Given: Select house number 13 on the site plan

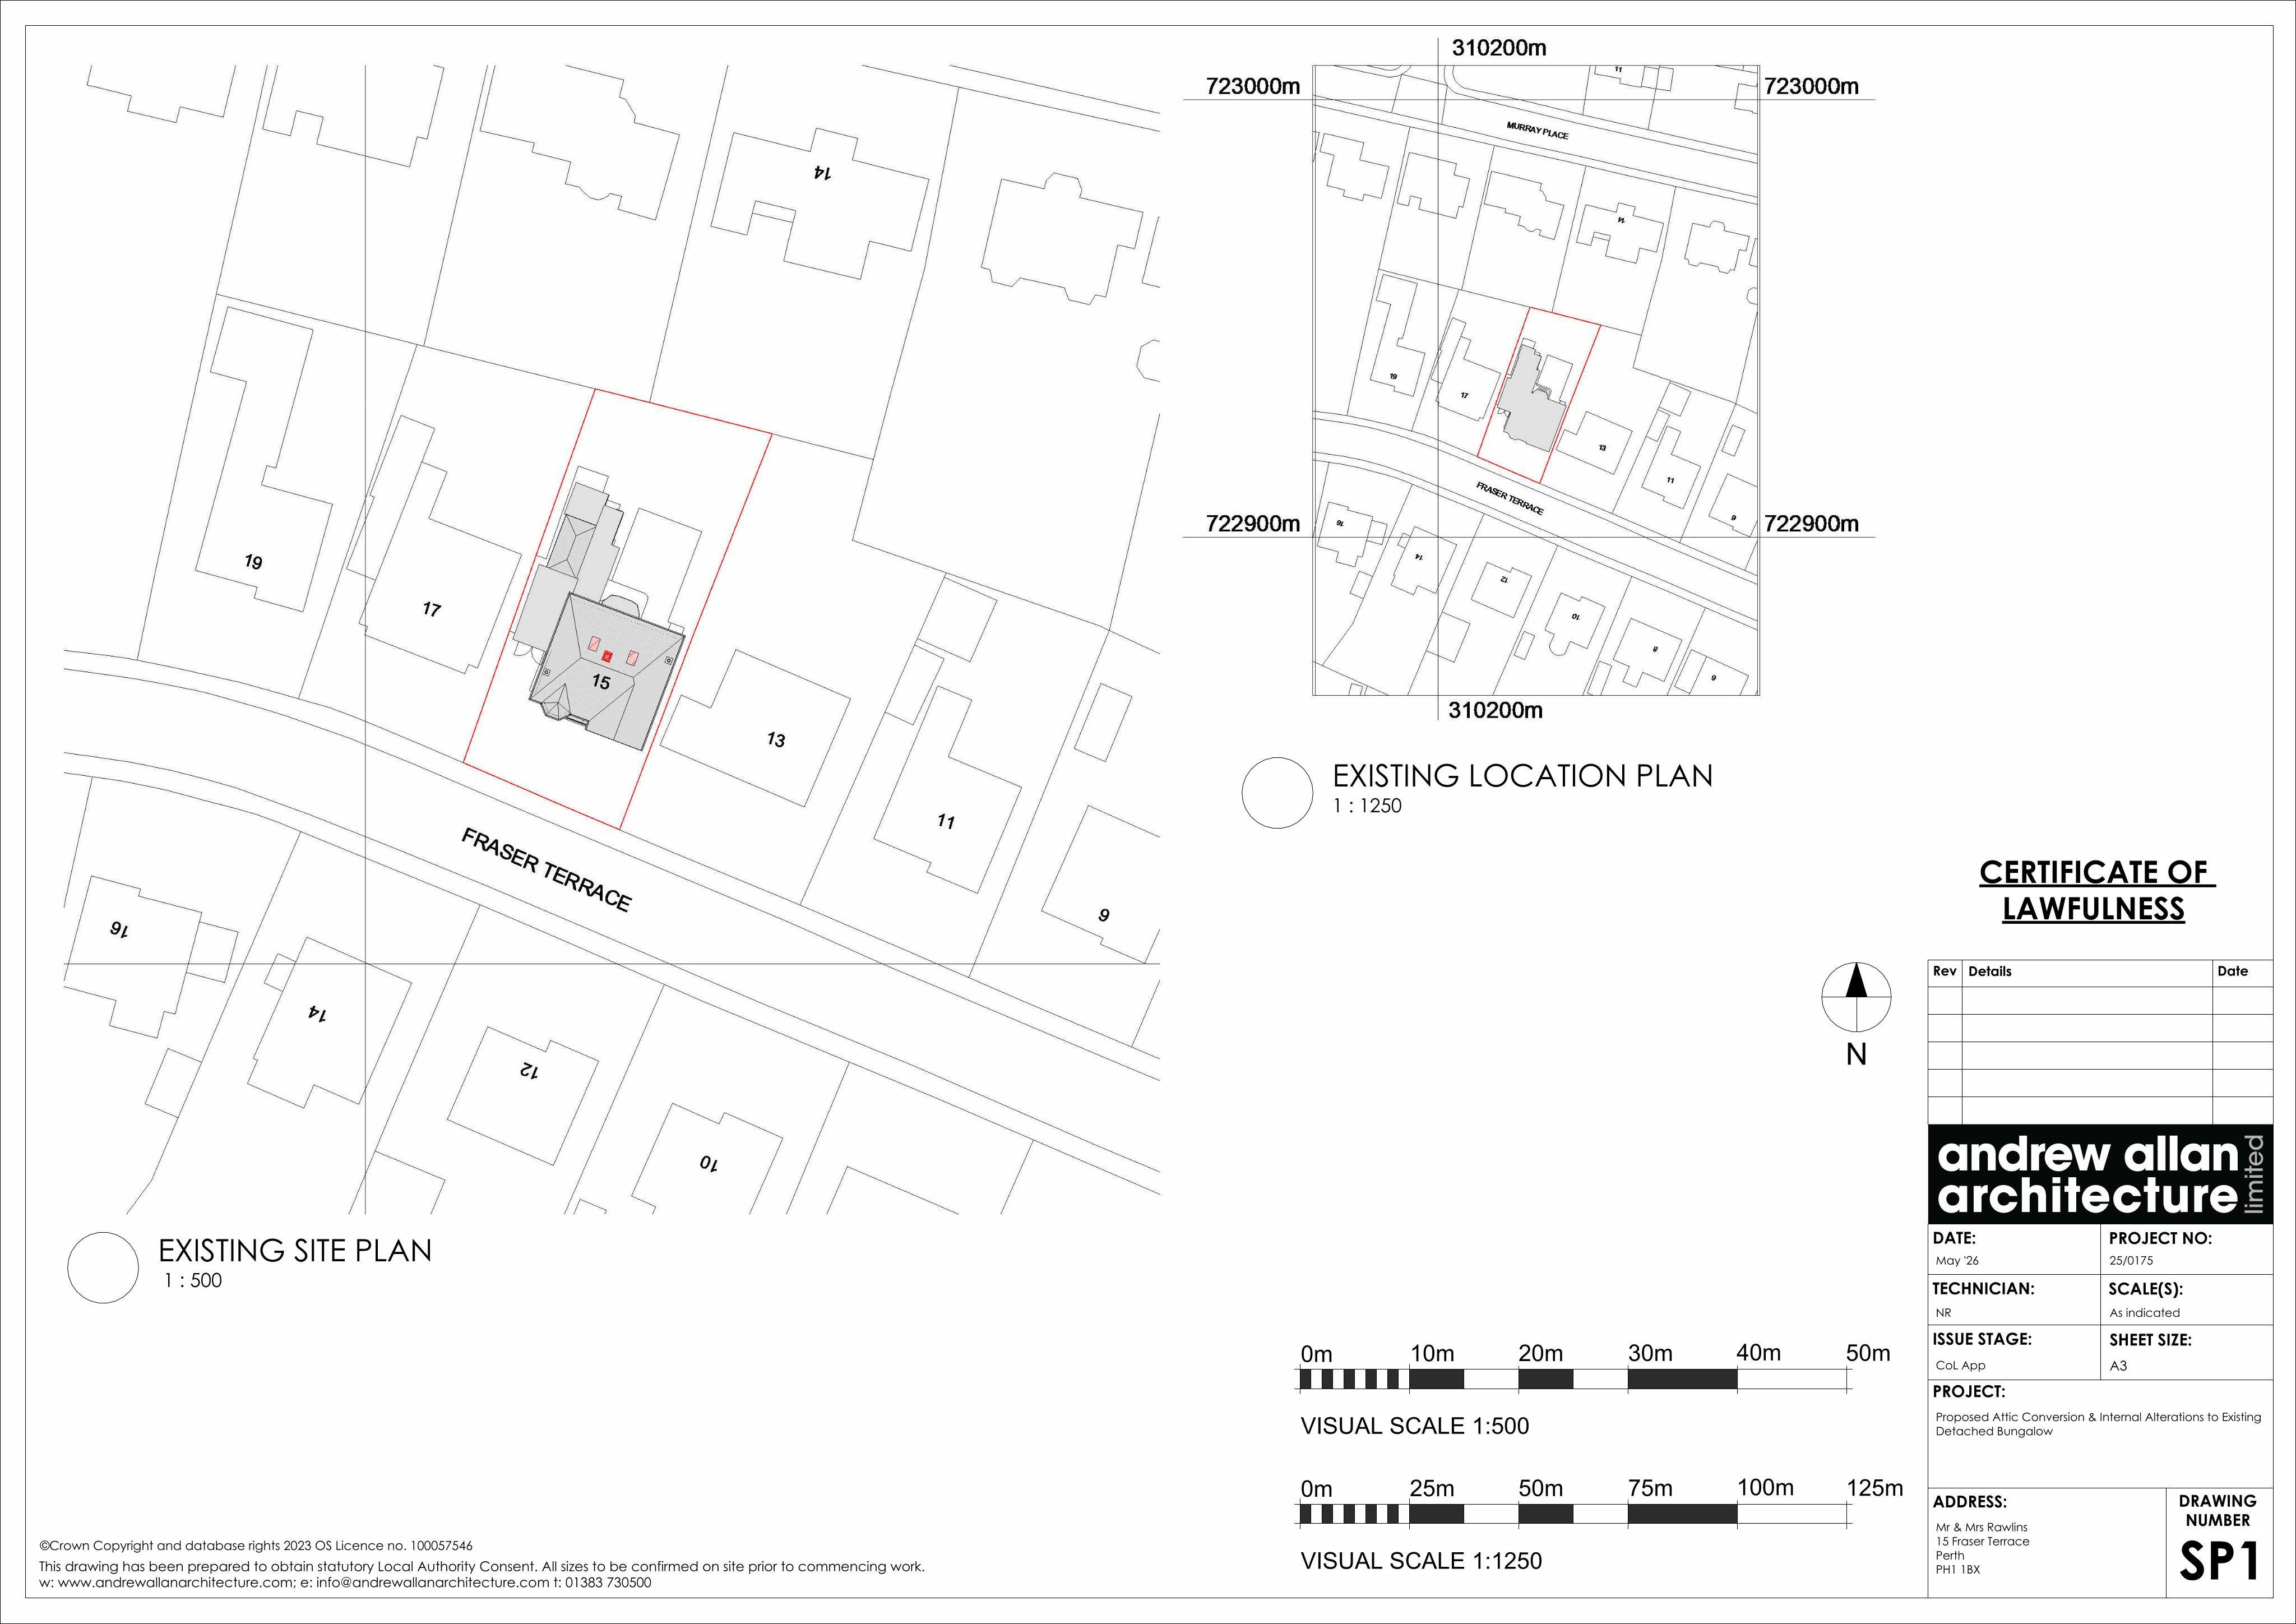Looking at the screenshot, I should (x=776, y=740).
